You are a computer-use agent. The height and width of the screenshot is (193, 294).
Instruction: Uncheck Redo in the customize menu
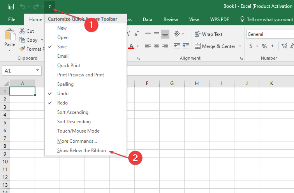62,103
